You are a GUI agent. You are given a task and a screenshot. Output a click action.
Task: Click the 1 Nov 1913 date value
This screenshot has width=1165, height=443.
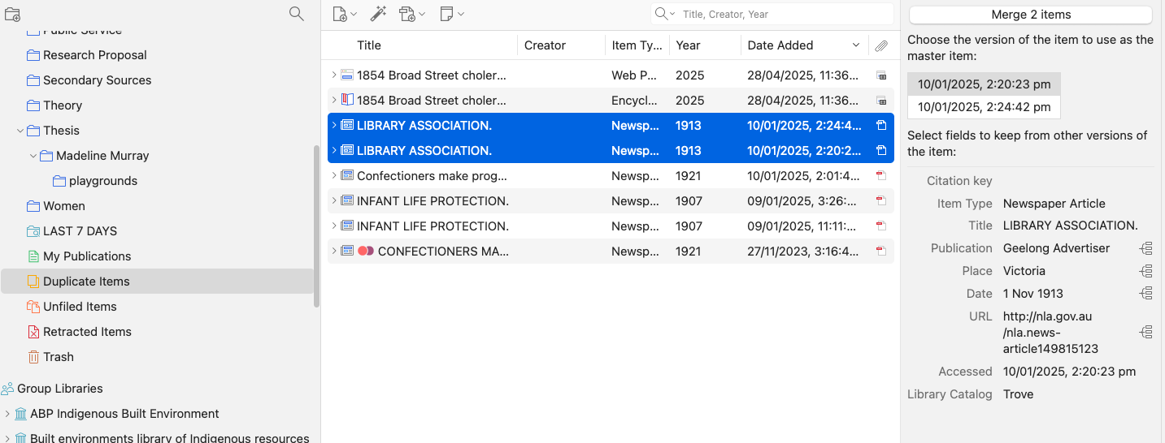pos(1033,294)
